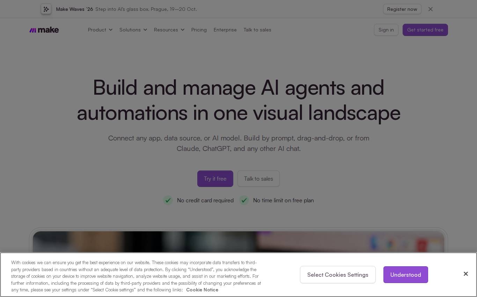Click the 'No credit card required' text

[205, 200]
